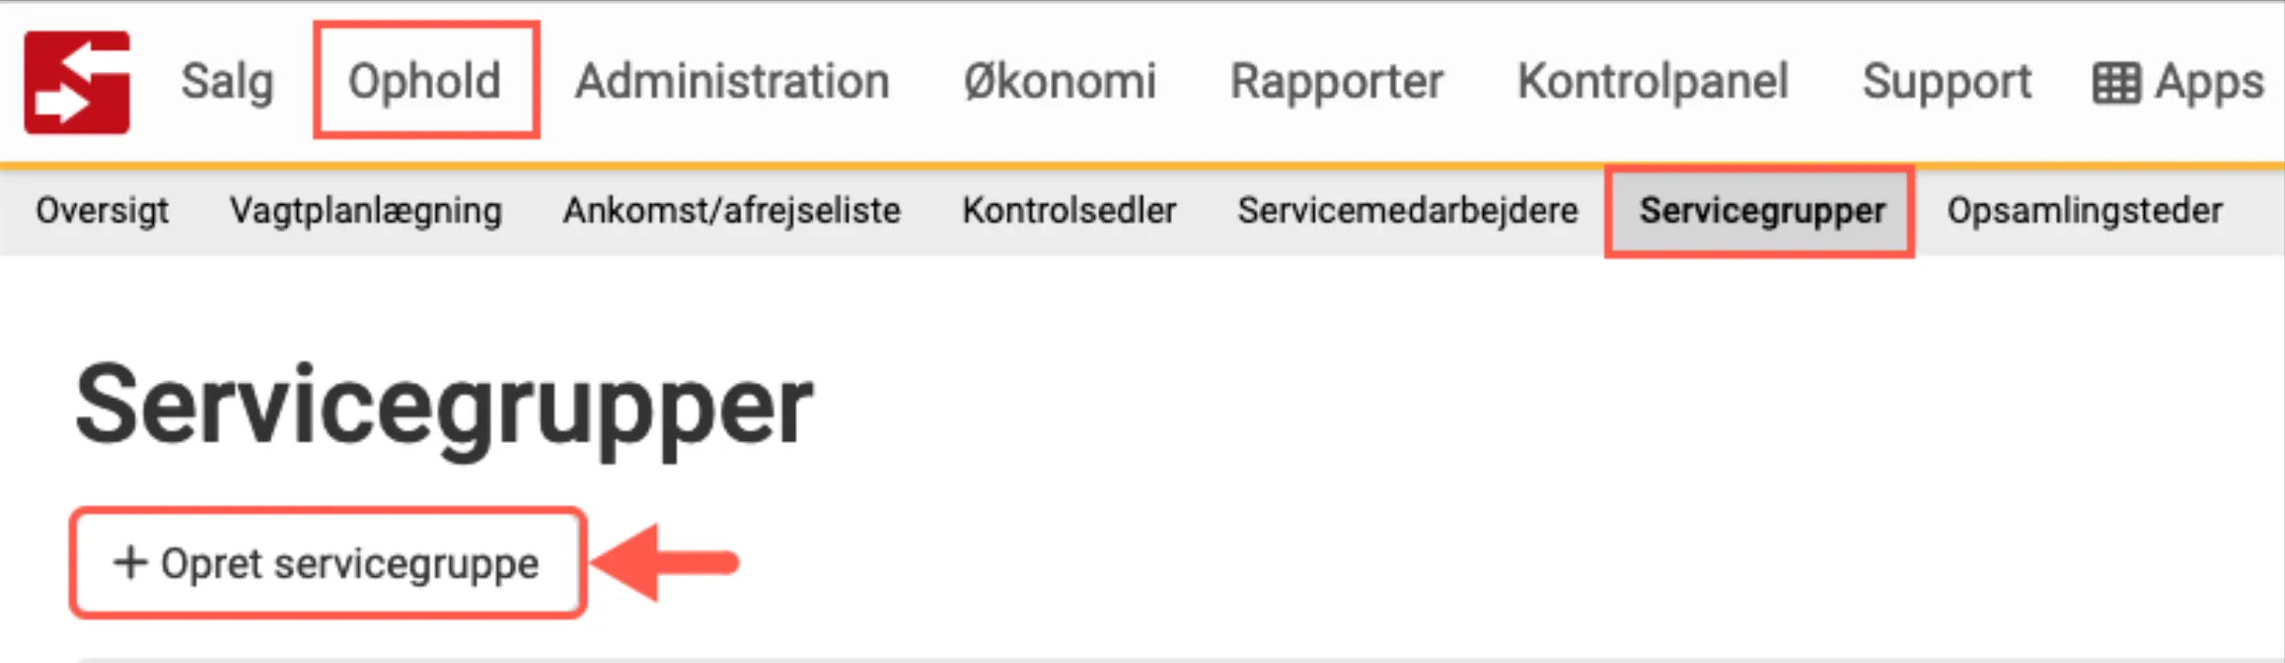The height and width of the screenshot is (663, 2285).
Task: Switch to the Opsamlingsteder tab
Action: (x=2084, y=209)
